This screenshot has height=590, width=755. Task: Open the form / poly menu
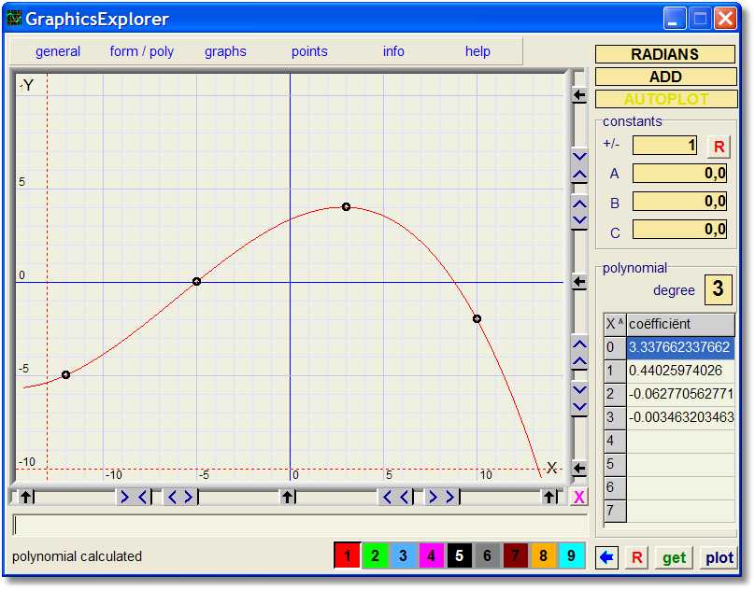[x=142, y=51]
